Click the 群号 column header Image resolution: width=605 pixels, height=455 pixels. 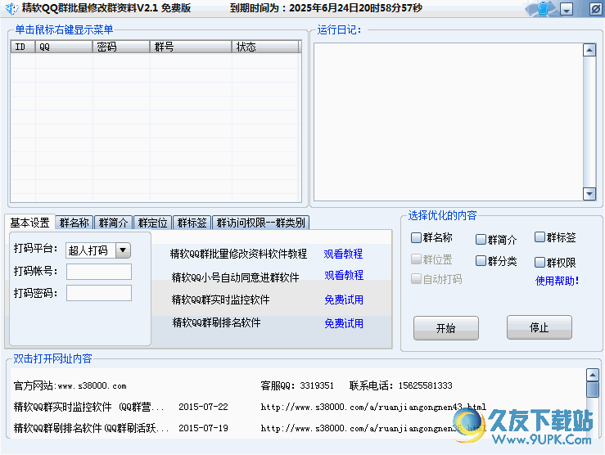[x=191, y=47]
